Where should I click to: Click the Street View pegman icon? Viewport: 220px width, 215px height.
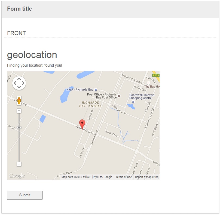[19, 101]
